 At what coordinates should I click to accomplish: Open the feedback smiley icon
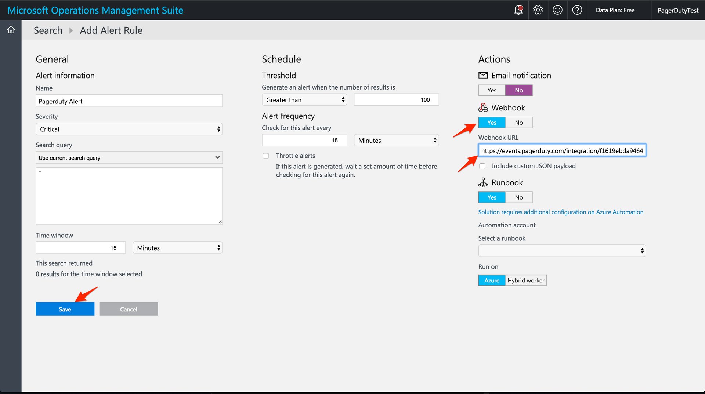click(x=557, y=10)
